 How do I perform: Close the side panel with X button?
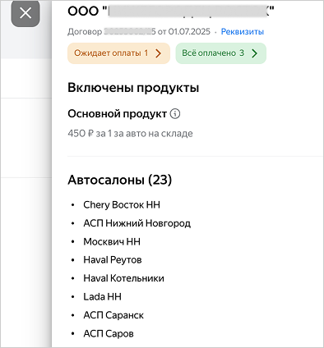coord(25,13)
